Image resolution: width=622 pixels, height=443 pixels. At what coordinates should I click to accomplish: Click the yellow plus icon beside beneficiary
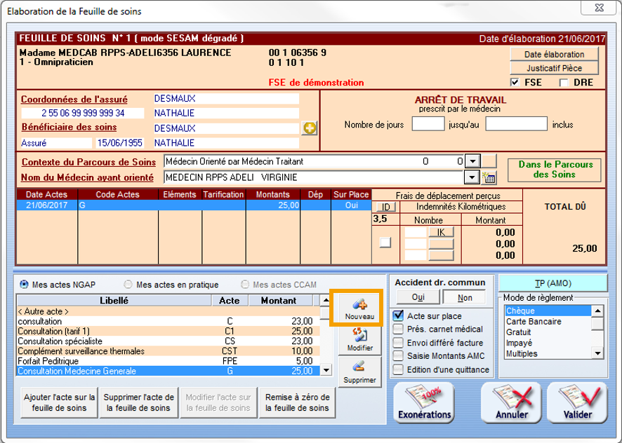click(x=309, y=128)
